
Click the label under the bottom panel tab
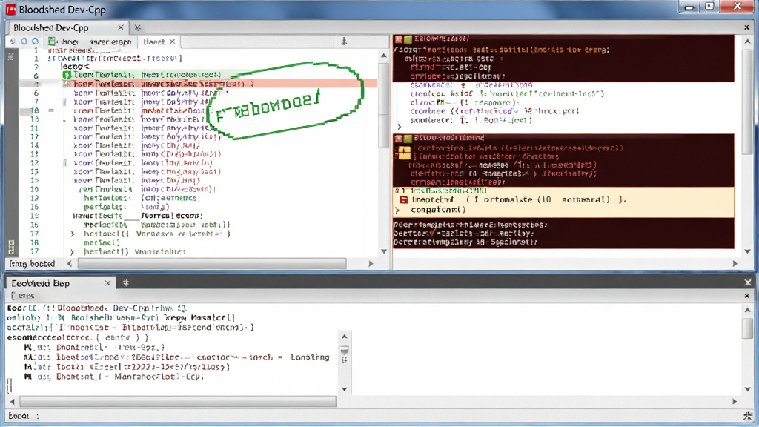tap(23, 295)
